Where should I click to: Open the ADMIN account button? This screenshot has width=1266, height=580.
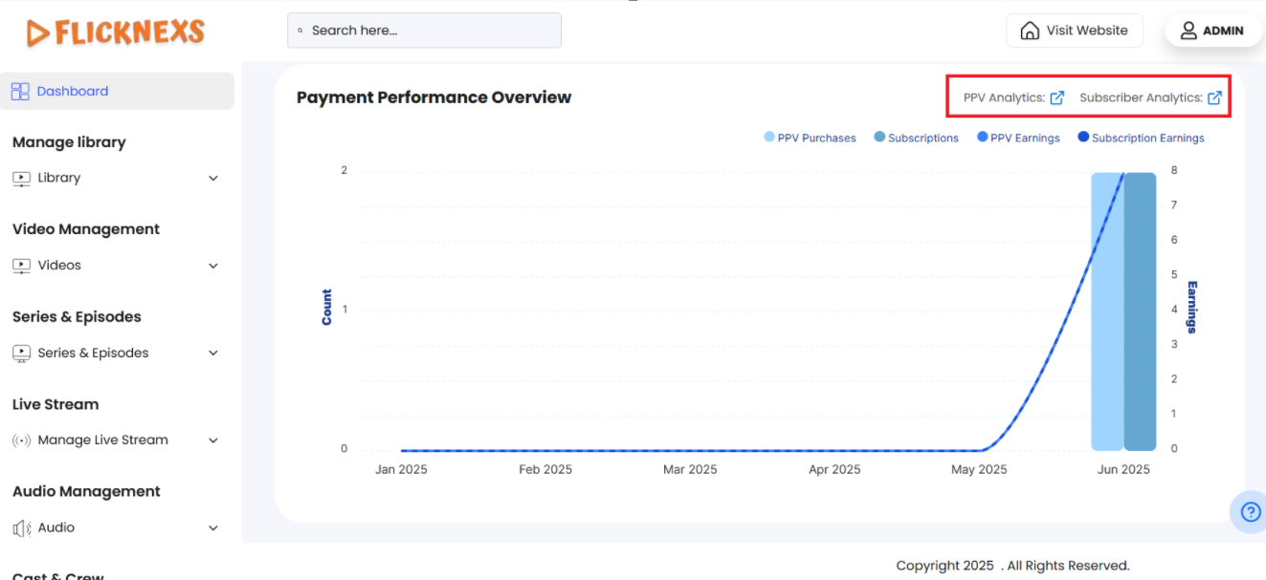[1212, 31]
